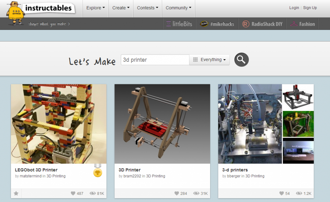
Task: Favorite the LEGObot 3D Printer with the star
Action: (16, 193)
